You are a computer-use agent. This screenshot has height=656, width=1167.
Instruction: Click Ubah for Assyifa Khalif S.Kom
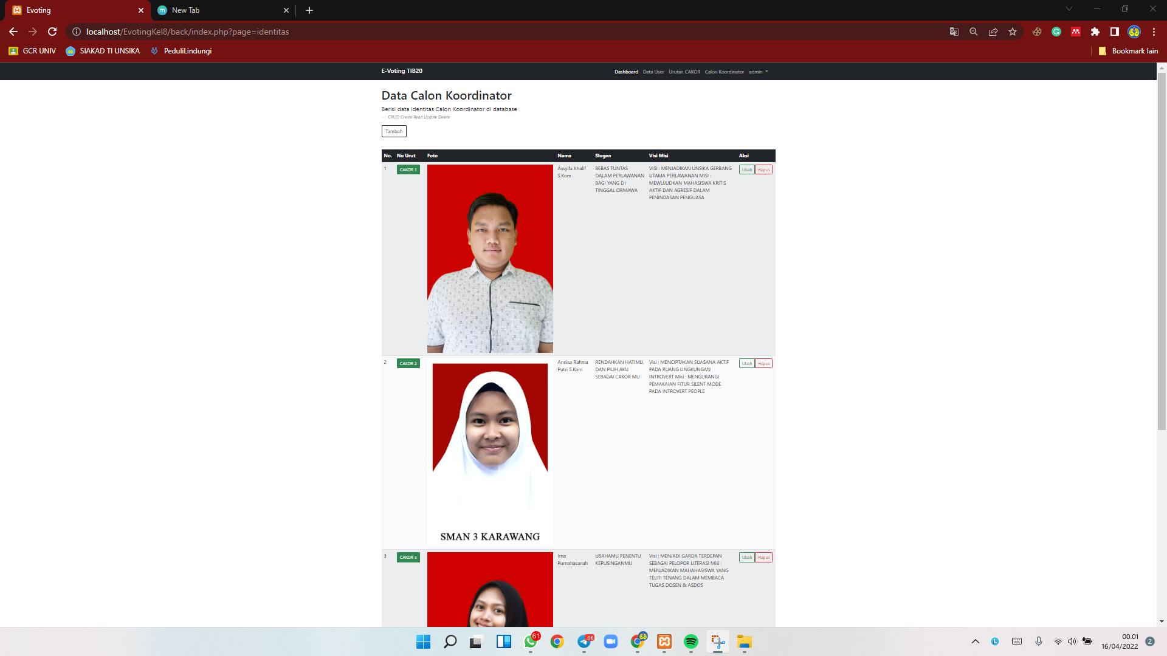pos(746,169)
